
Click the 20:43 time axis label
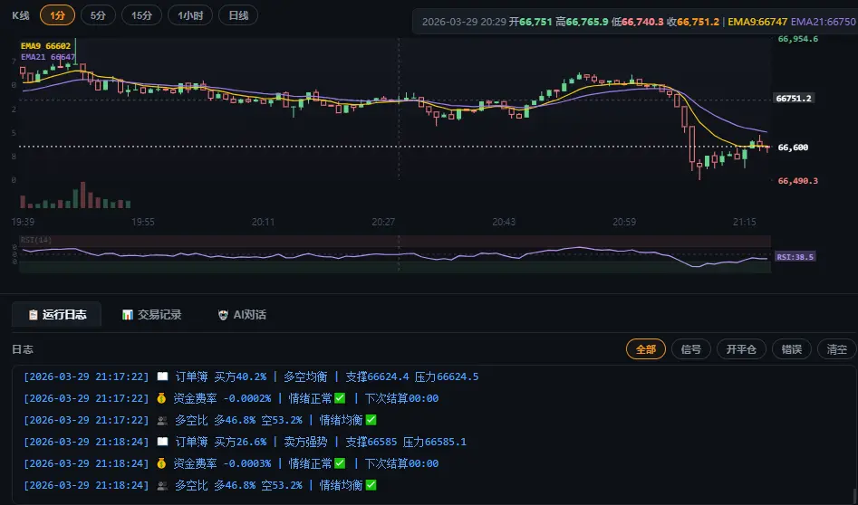point(504,222)
